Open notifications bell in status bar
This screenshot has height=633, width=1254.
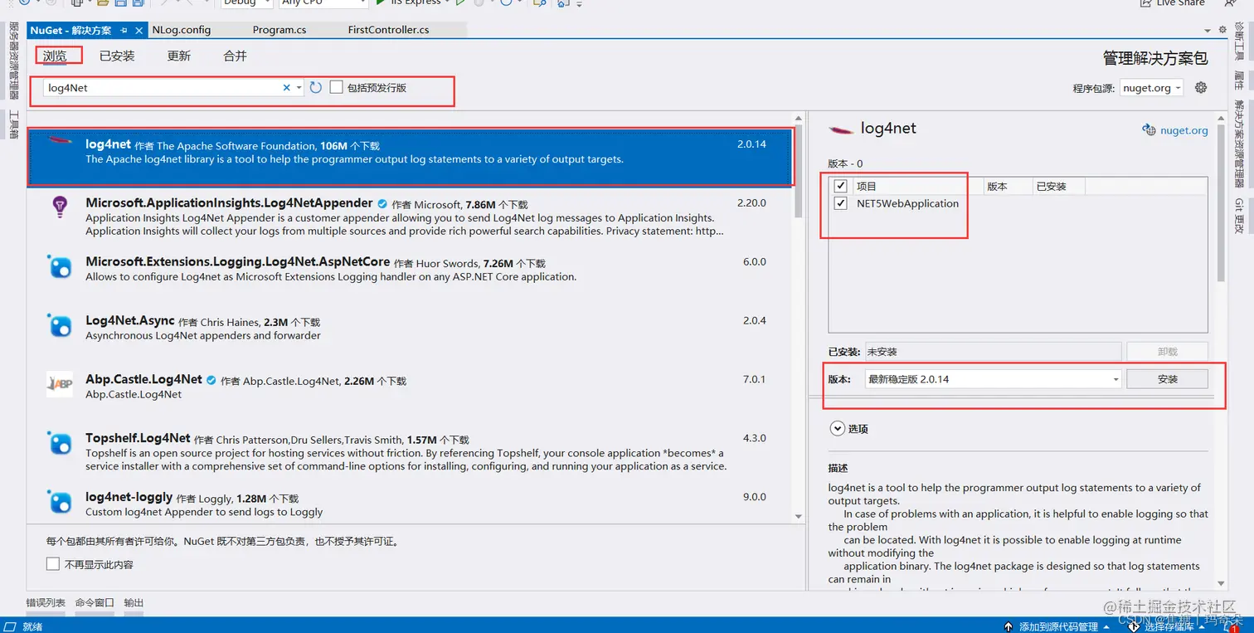pos(1229,626)
